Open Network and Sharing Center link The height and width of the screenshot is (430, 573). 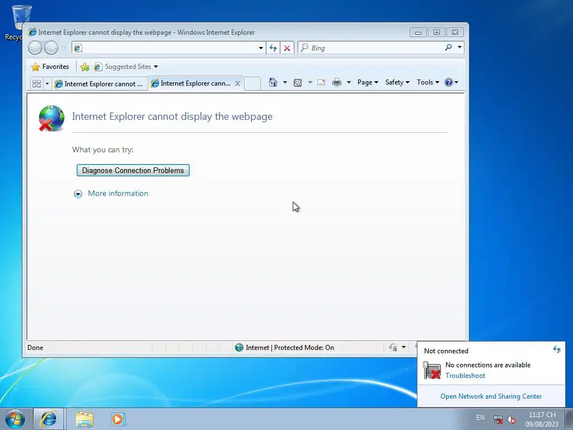[491, 396]
